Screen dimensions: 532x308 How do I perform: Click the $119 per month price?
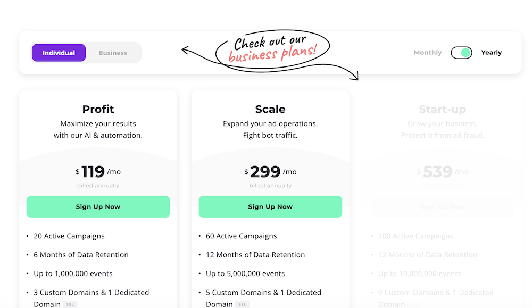tap(98, 172)
